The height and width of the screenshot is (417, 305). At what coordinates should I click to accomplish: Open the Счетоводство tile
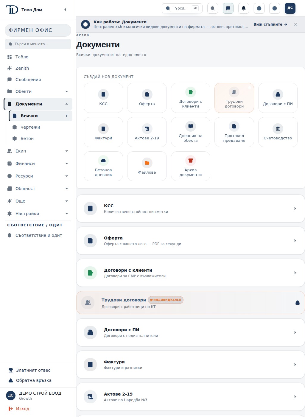pyautogui.click(x=278, y=132)
